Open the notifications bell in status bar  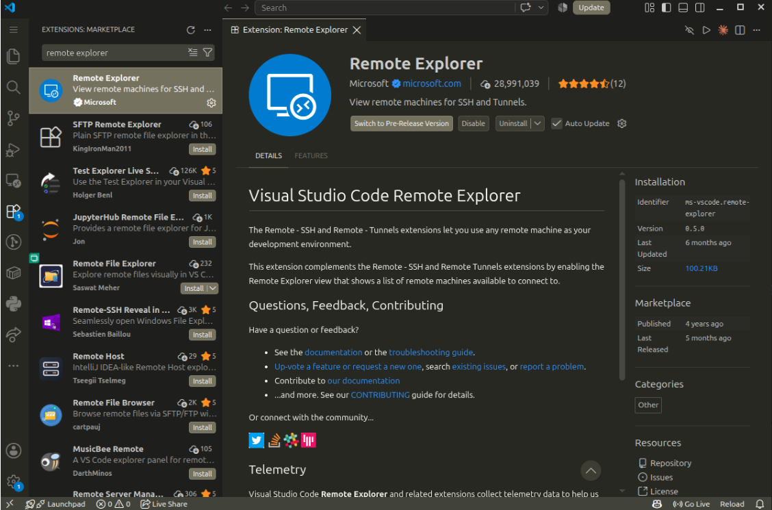(x=760, y=504)
